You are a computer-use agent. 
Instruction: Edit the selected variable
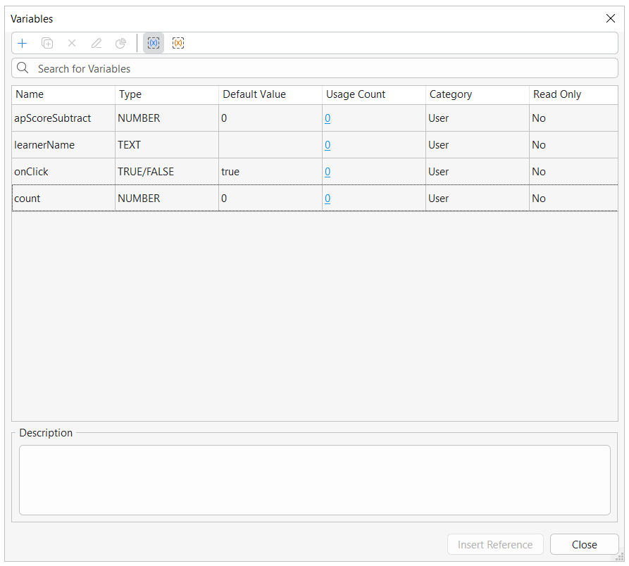96,43
